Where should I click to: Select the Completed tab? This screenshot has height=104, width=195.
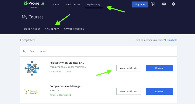[52, 29]
